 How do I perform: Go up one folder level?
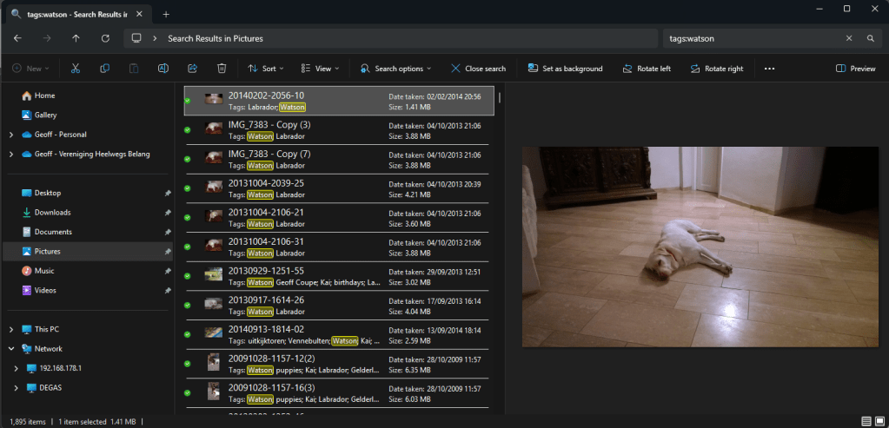[x=76, y=38]
